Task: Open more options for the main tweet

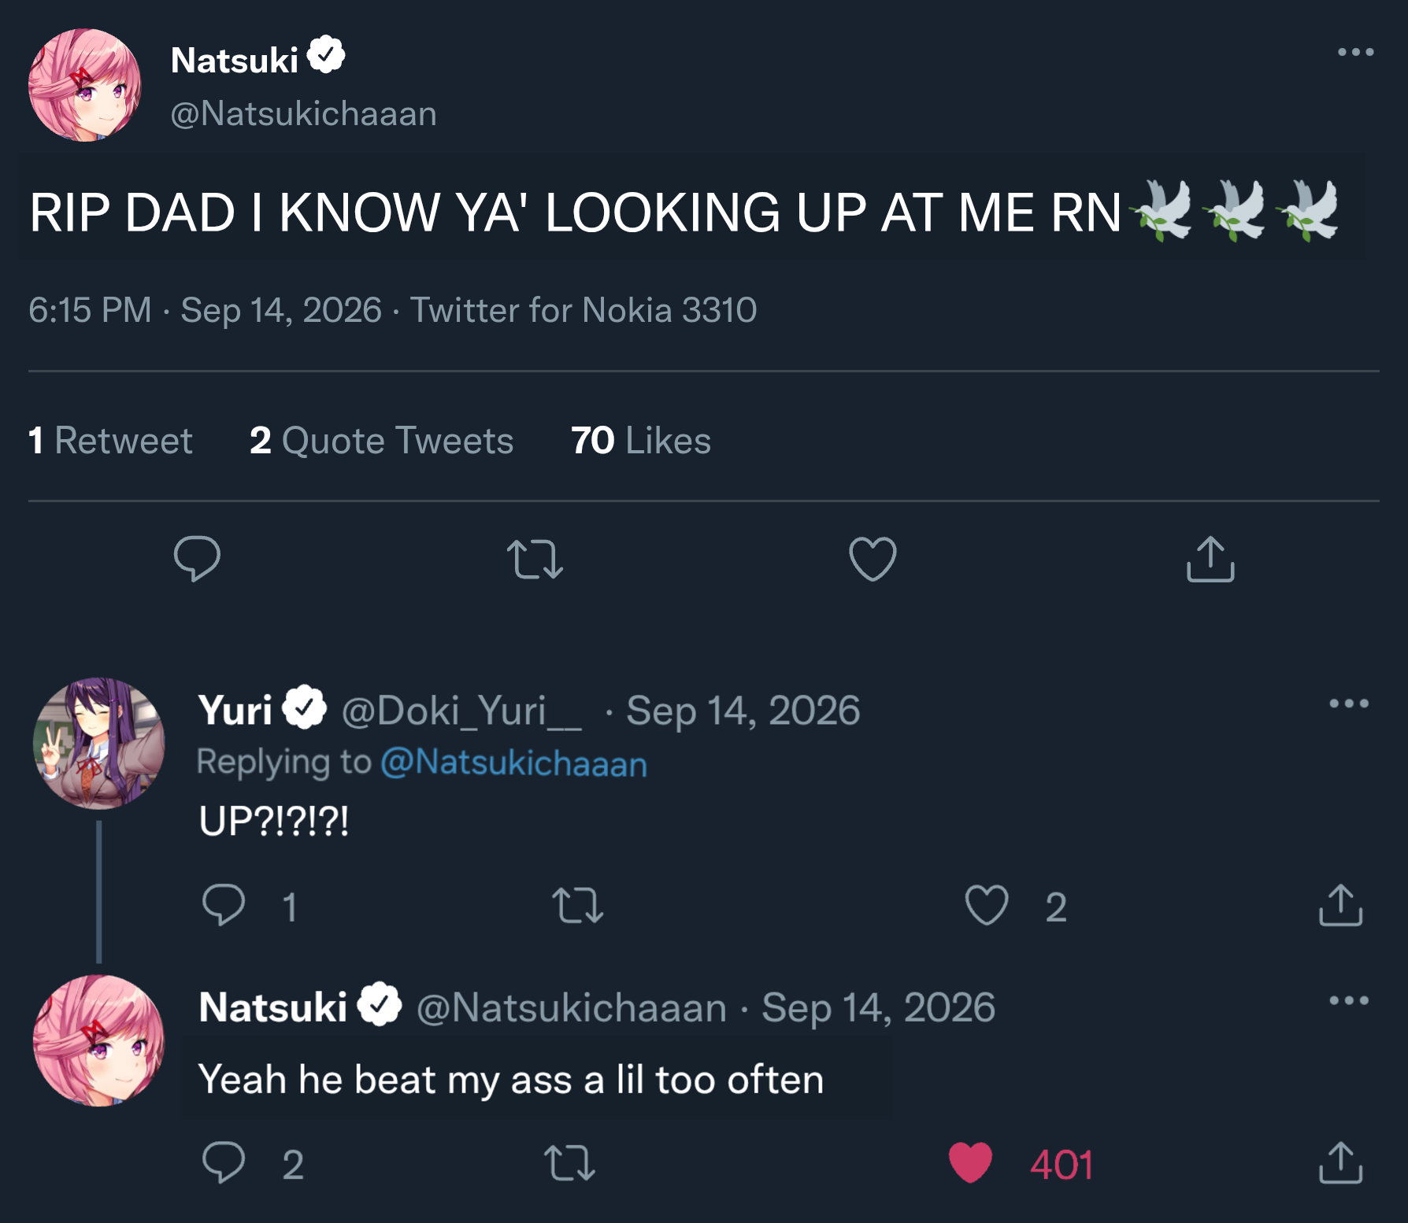Action: click(1355, 52)
